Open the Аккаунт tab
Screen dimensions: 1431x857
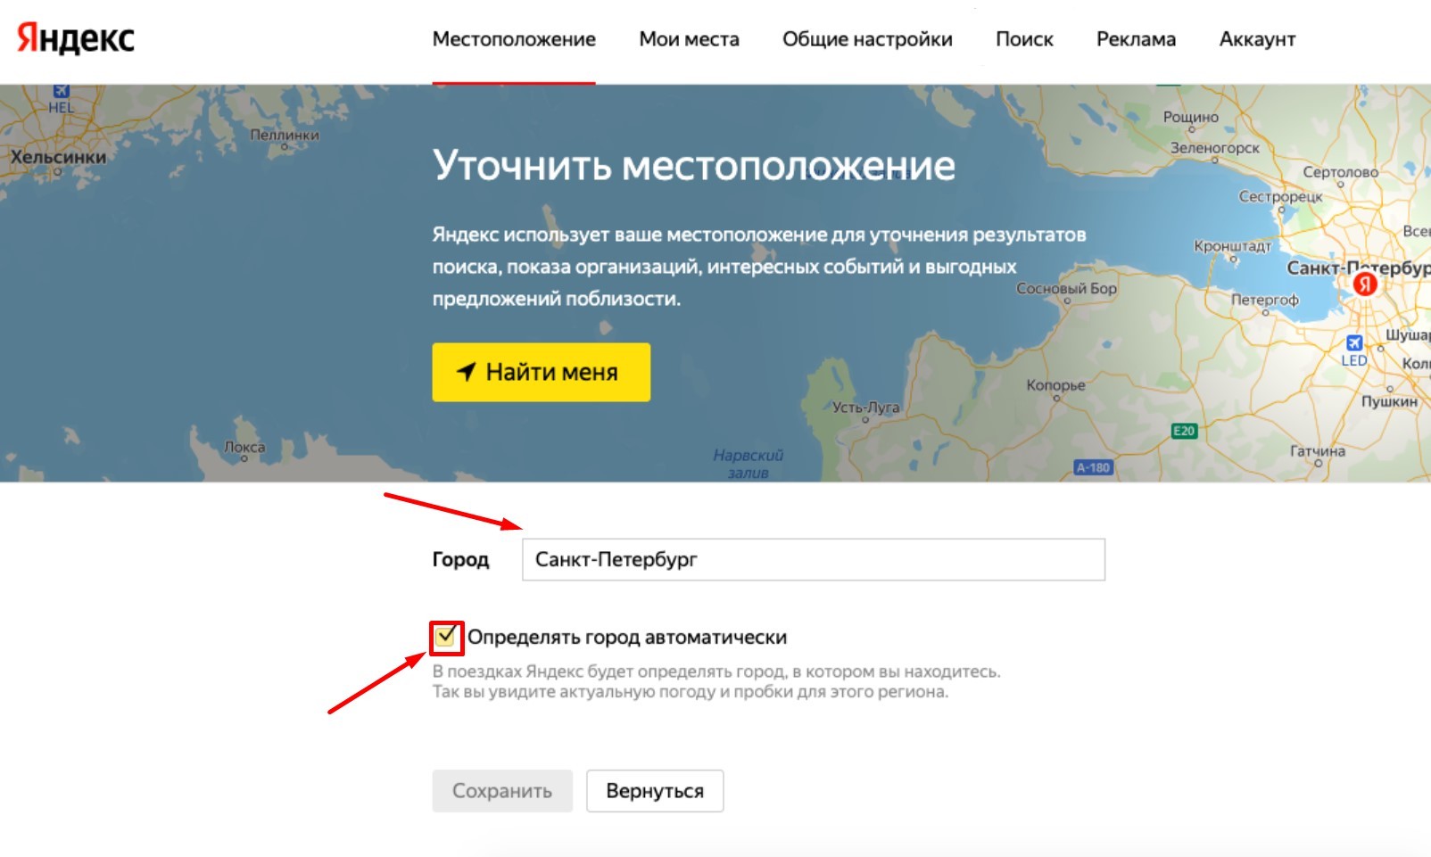1257,39
